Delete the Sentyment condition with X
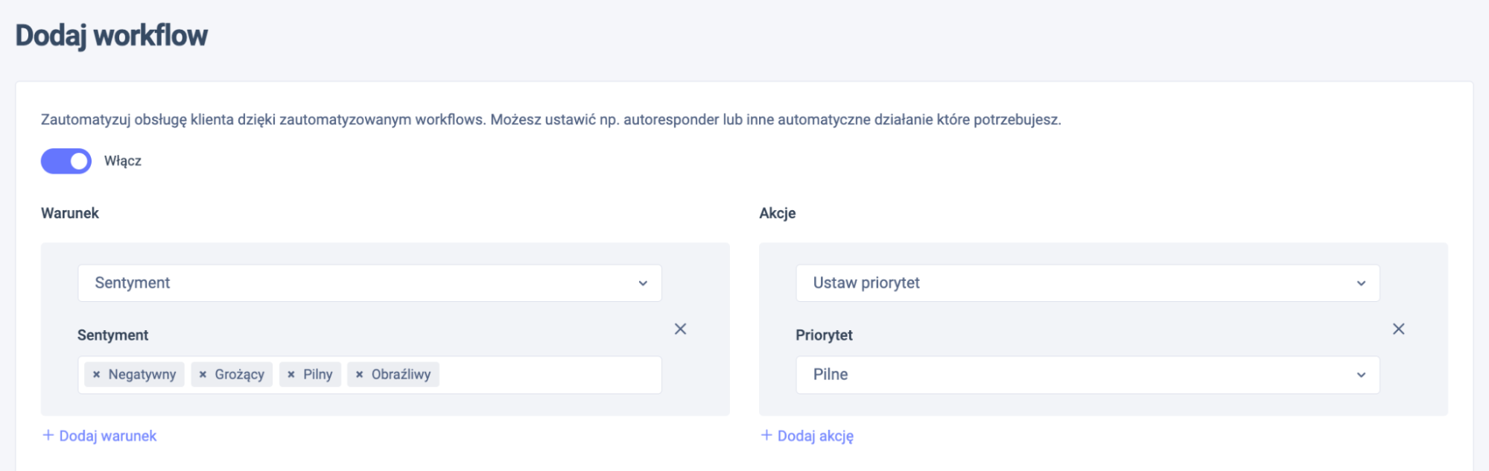 (x=680, y=329)
